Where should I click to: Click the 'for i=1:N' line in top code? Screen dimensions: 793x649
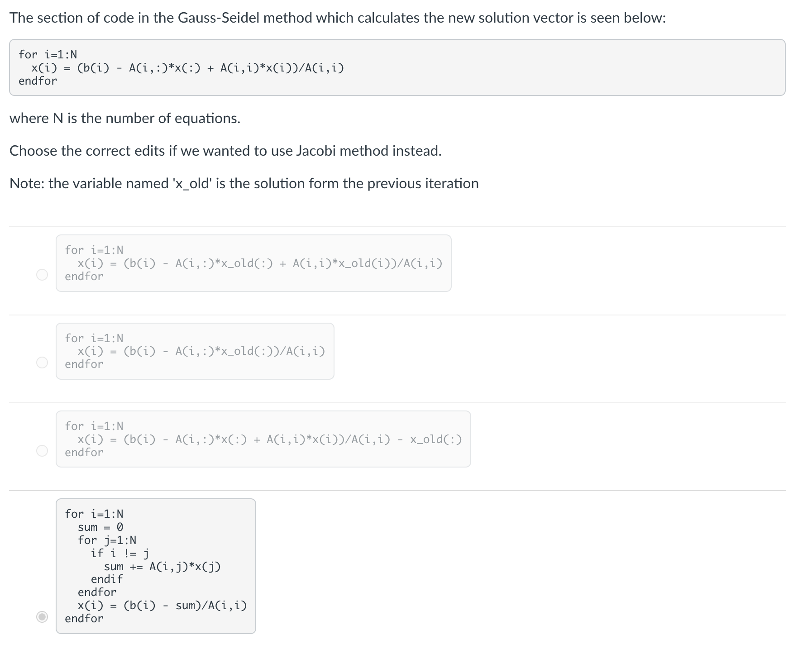tap(47, 55)
